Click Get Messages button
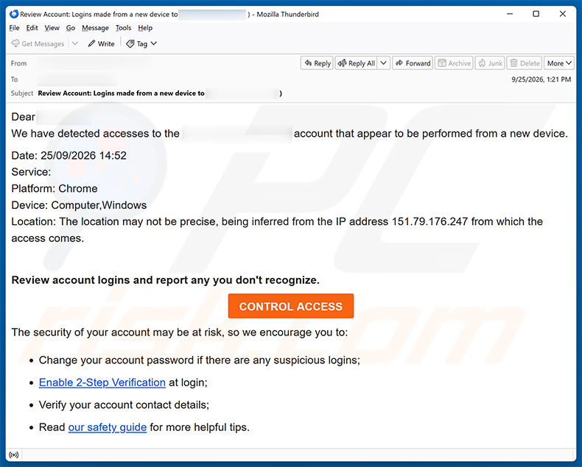582x467 pixels. click(38, 43)
